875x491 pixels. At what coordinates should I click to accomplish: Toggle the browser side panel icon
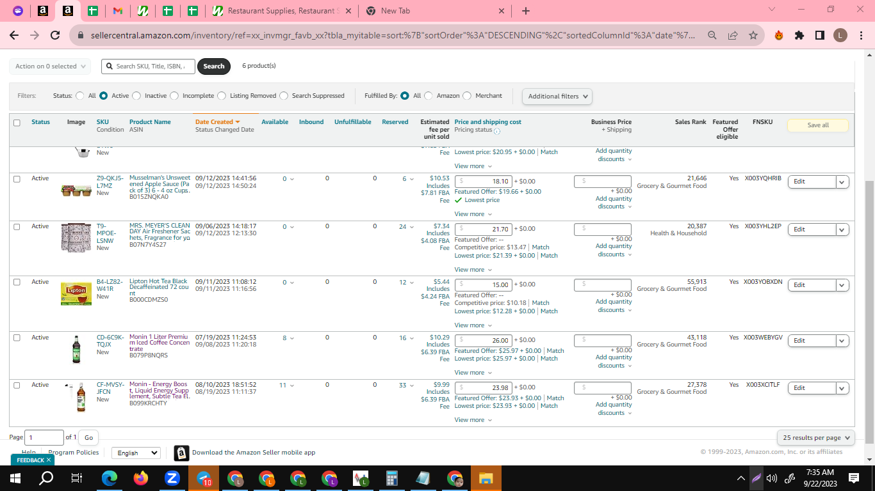tap(820, 35)
